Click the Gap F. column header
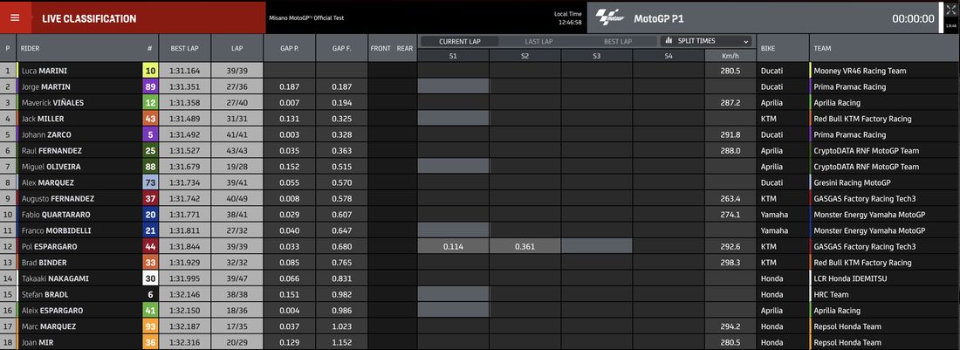The width and height of the screenshot is (960, 350). point(341,48)
